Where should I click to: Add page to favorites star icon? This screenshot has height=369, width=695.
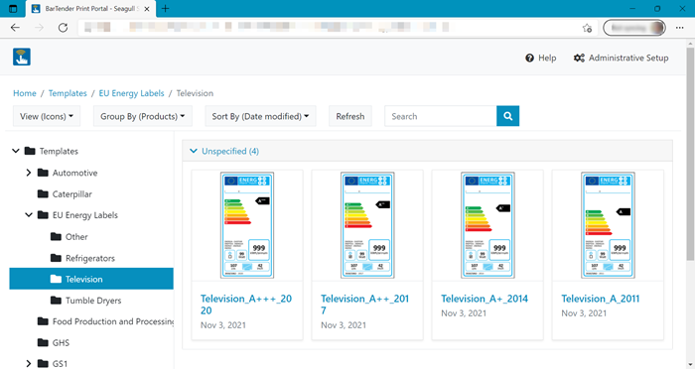click(587, 28)
